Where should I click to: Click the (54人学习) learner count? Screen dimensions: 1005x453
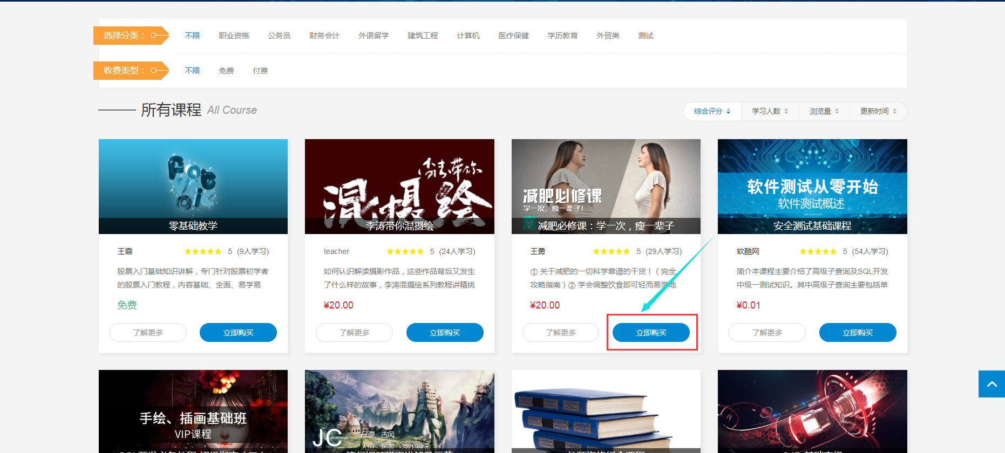pyautogui.click(x=870, y=251)
